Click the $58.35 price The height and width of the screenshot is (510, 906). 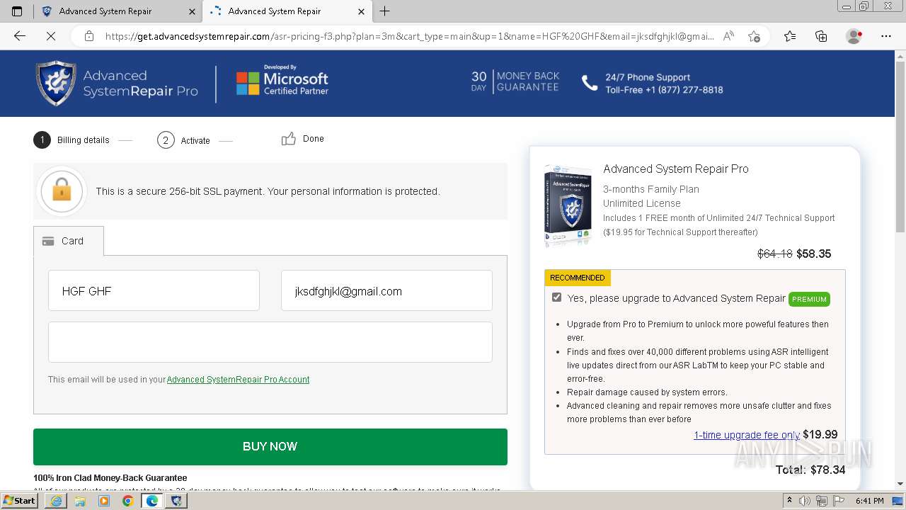(x=813, y=254)
